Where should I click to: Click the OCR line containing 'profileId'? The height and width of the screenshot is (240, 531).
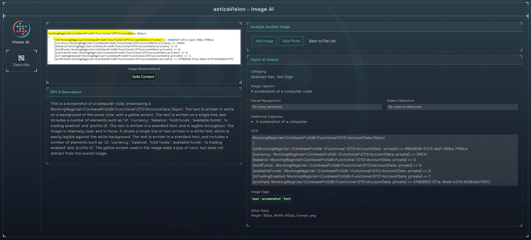[x=371, y=182]
